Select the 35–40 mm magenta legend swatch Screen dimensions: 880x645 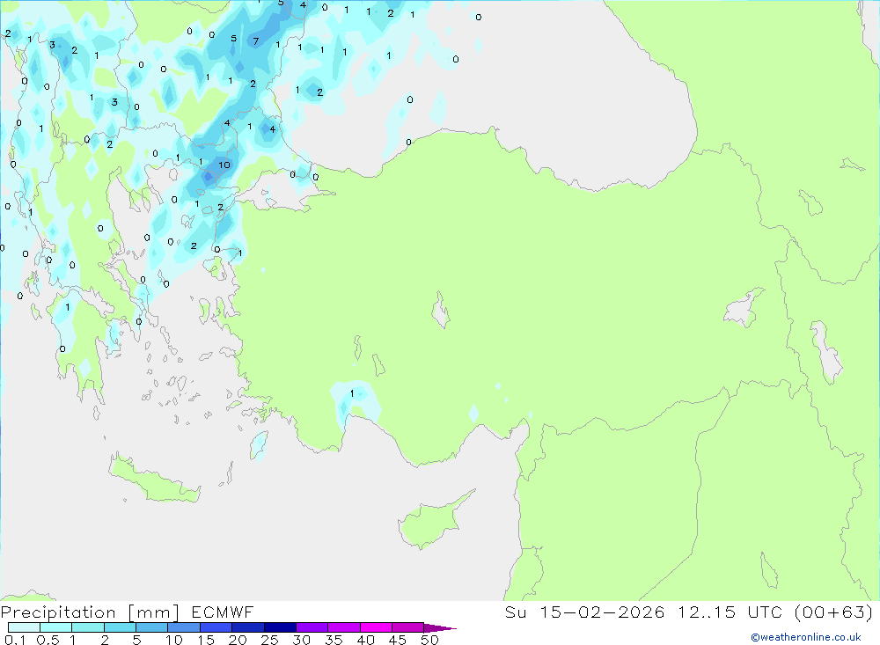[x=344, y=627]
